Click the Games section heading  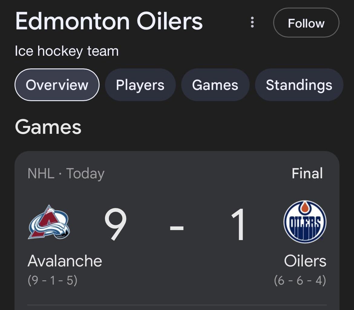click(48, 127)
